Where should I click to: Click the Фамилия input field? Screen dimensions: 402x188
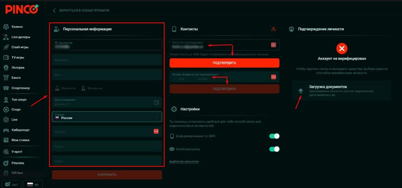tap(107, 60)
